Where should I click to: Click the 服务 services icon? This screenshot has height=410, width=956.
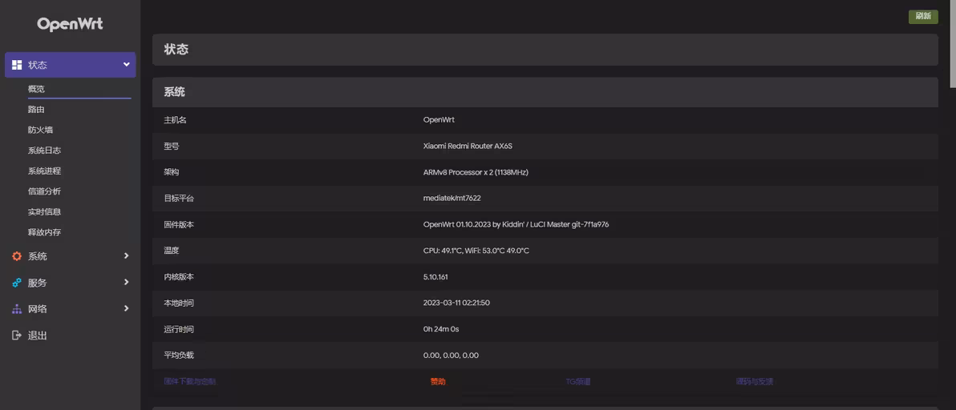click(17, 283)
